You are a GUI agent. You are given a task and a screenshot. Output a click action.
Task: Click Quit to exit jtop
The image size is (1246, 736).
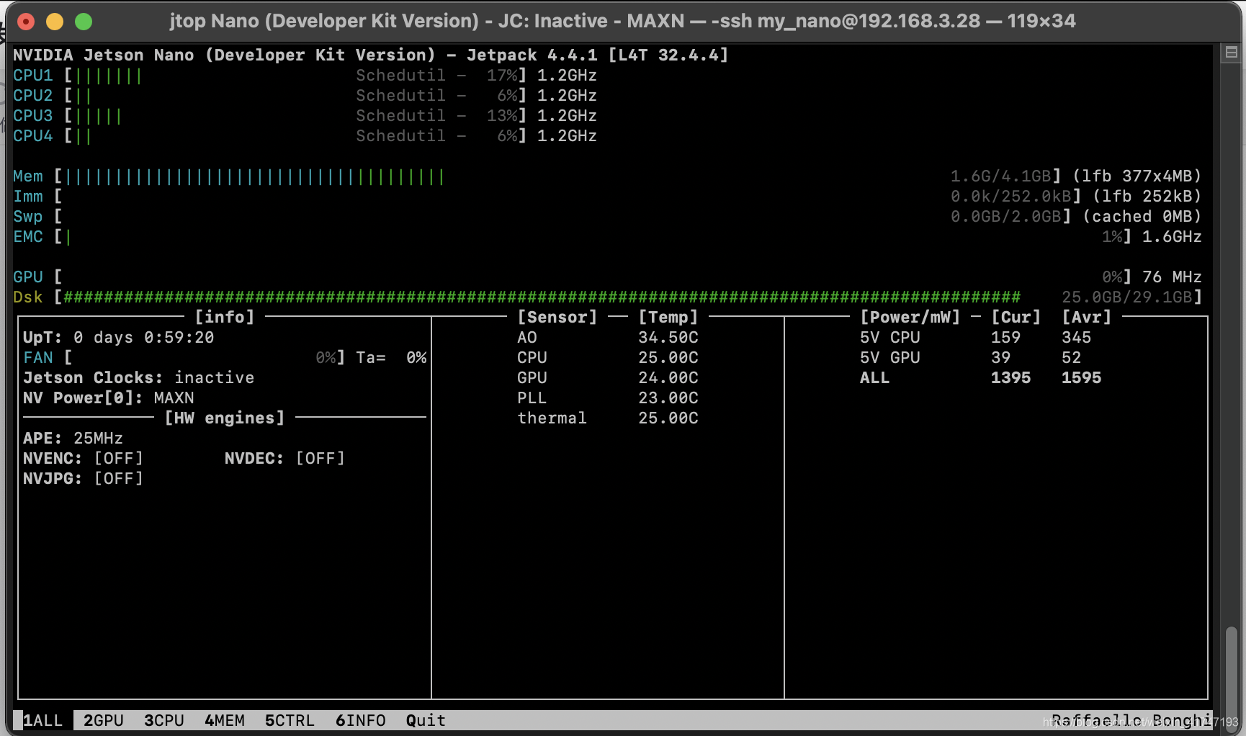424,719
